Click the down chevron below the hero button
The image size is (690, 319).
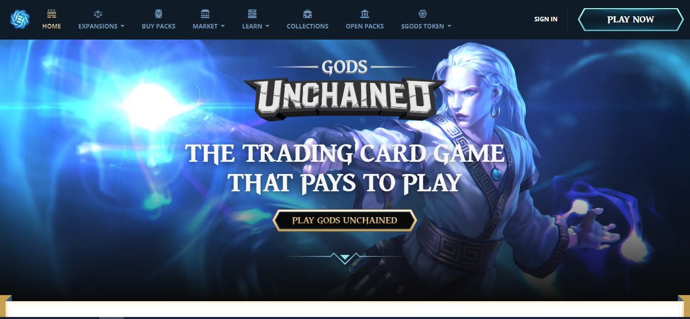point(345,257)
